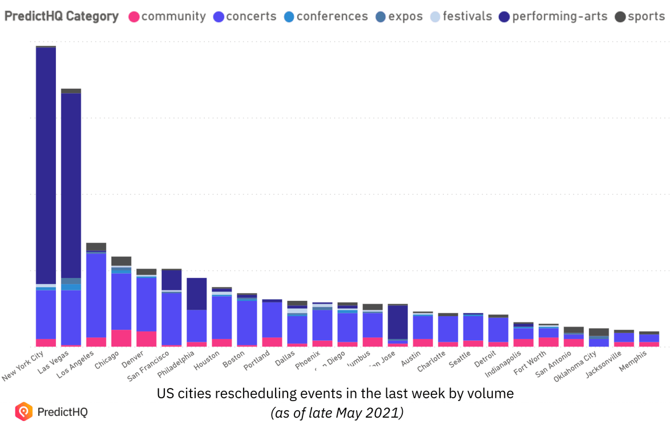Click the chart title text
Image resolution: width=671 pixels, height=437 pixels.
(x=336, y=393)
